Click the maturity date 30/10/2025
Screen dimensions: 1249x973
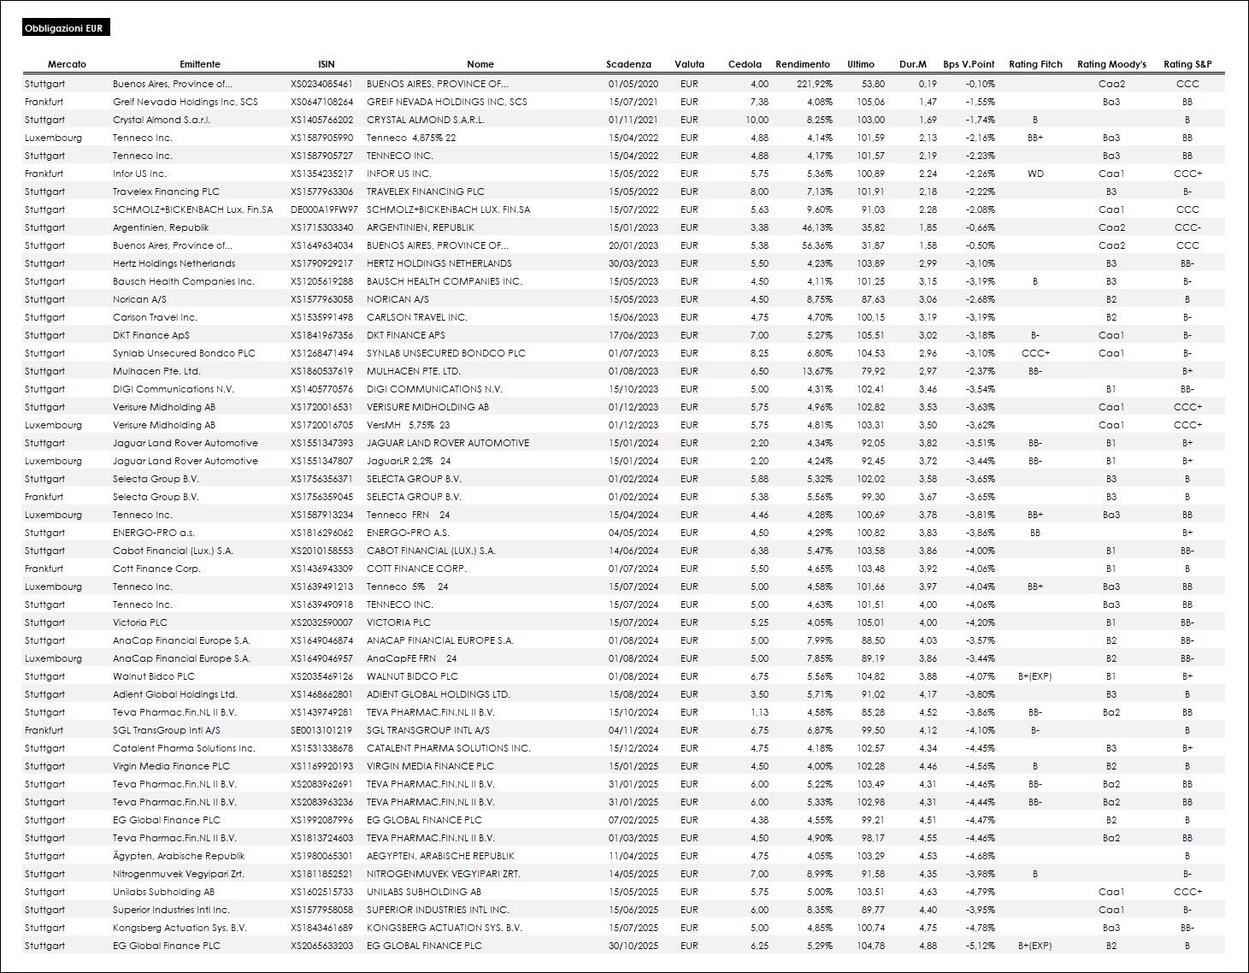coord(633,946)
